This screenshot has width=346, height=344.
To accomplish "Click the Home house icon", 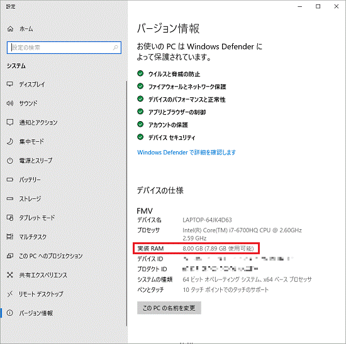I will [10, 29].
